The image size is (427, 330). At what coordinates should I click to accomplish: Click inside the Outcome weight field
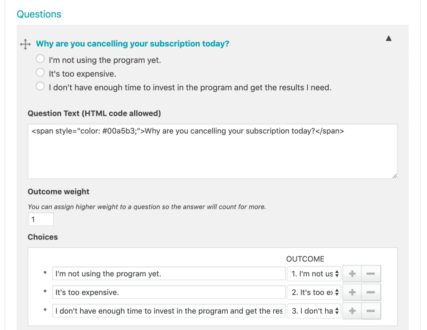(x=40, y=219)
